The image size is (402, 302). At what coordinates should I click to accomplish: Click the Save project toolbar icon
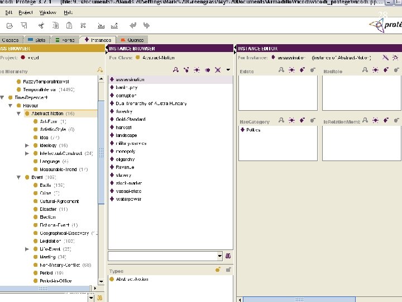[x=25, y=25]
